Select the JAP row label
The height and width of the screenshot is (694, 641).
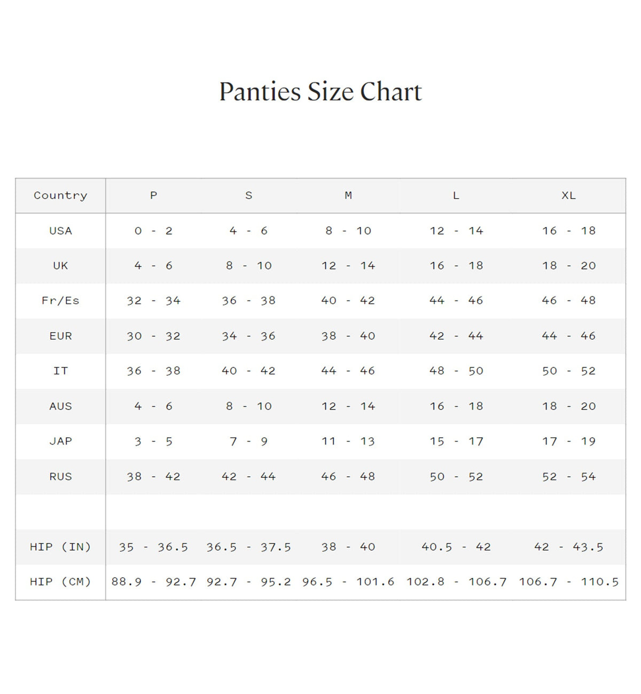point(60,441)
